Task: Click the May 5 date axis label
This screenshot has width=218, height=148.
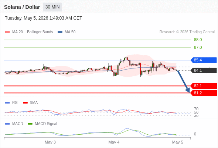Action: tap(178, 142)
